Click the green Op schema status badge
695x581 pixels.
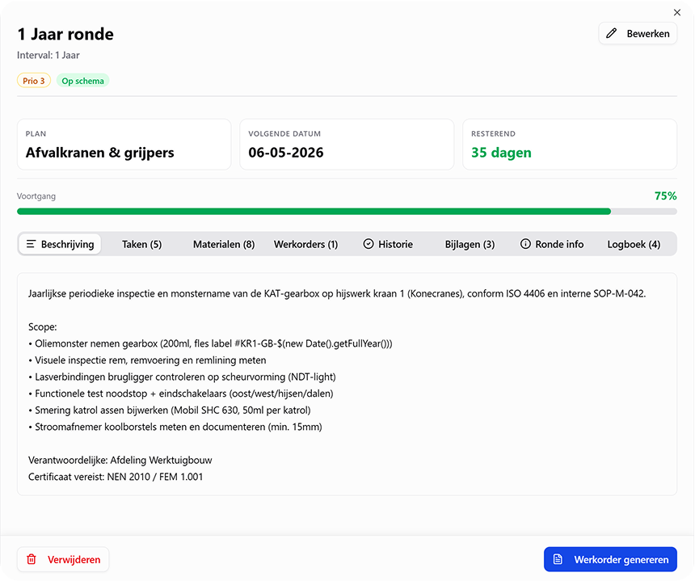coord(82,81)
